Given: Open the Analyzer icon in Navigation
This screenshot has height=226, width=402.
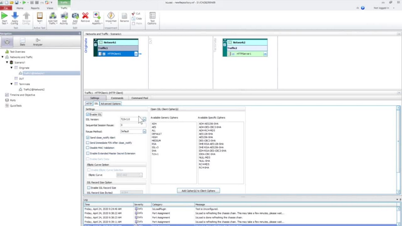Looking at the screenshot, I should 38,42.
